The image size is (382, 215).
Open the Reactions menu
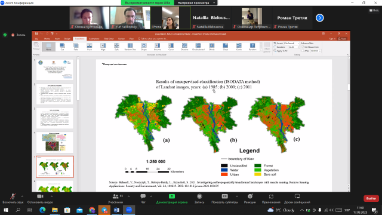point(250,198)
